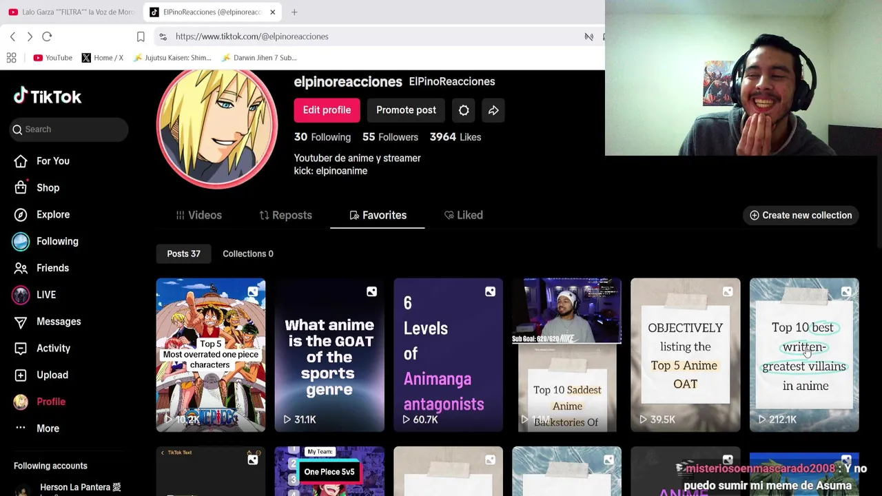The width and height of the screenshot is (882, 496).
Task: Bookmark this page icon
Action: pos(141,37)
